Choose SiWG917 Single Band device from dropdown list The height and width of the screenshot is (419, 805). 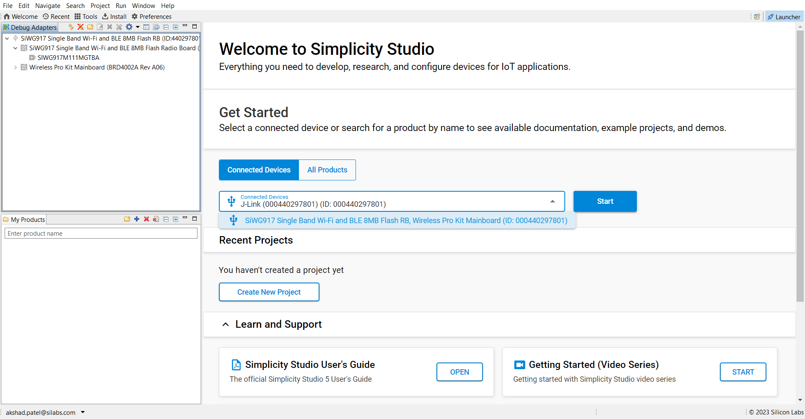point(397,221)
